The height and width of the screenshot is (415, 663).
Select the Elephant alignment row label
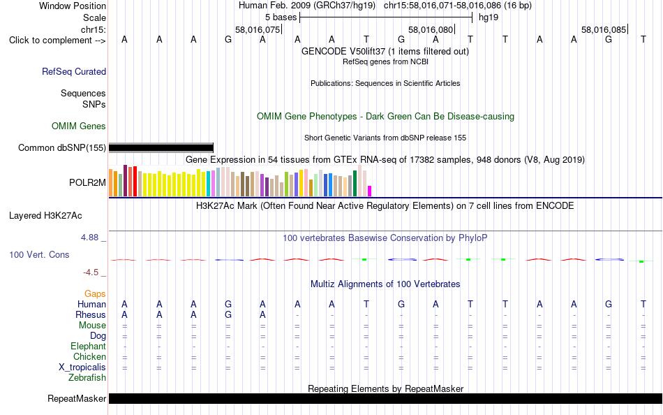click(x=88, y=347)
